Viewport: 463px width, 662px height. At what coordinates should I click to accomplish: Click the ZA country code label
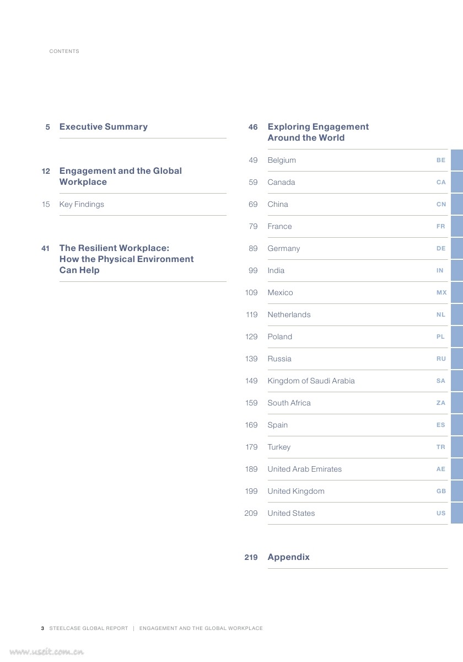[441, 403]
